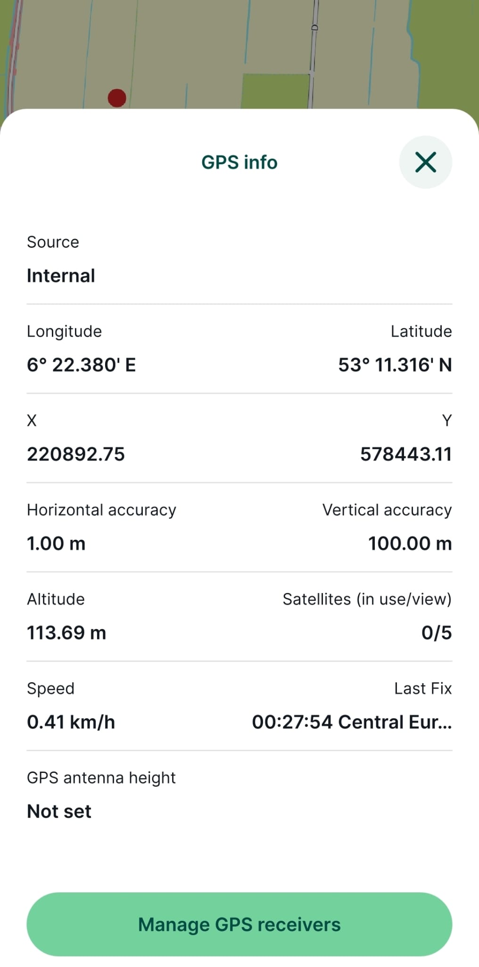The image size is (479, 967).
Task: Tap the horizontal accuracy value 1.00 m
Action: 56,543
